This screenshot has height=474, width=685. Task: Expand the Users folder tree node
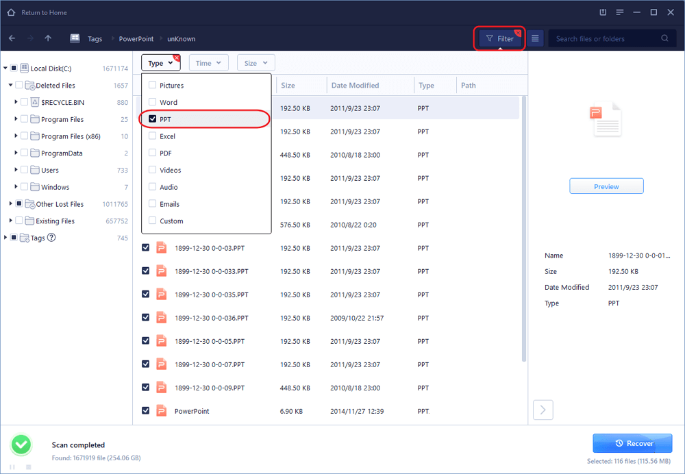point(16,171)
